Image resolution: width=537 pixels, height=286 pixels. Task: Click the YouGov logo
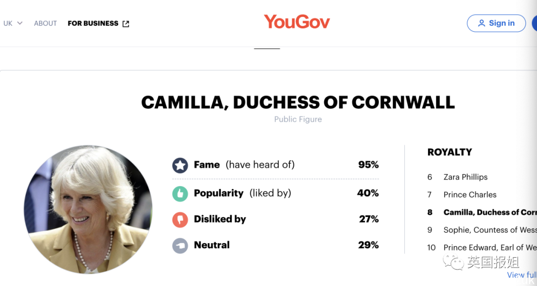coord(297,22)
